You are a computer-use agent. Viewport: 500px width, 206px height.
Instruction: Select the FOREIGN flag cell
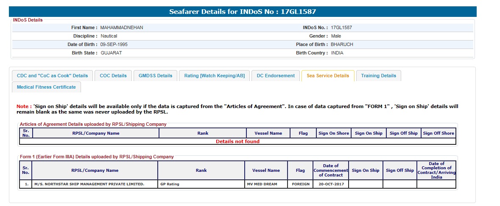point(301,184)
